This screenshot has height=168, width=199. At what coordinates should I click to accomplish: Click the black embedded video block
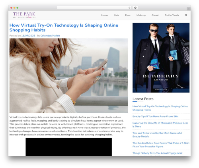tap(68, 147)
